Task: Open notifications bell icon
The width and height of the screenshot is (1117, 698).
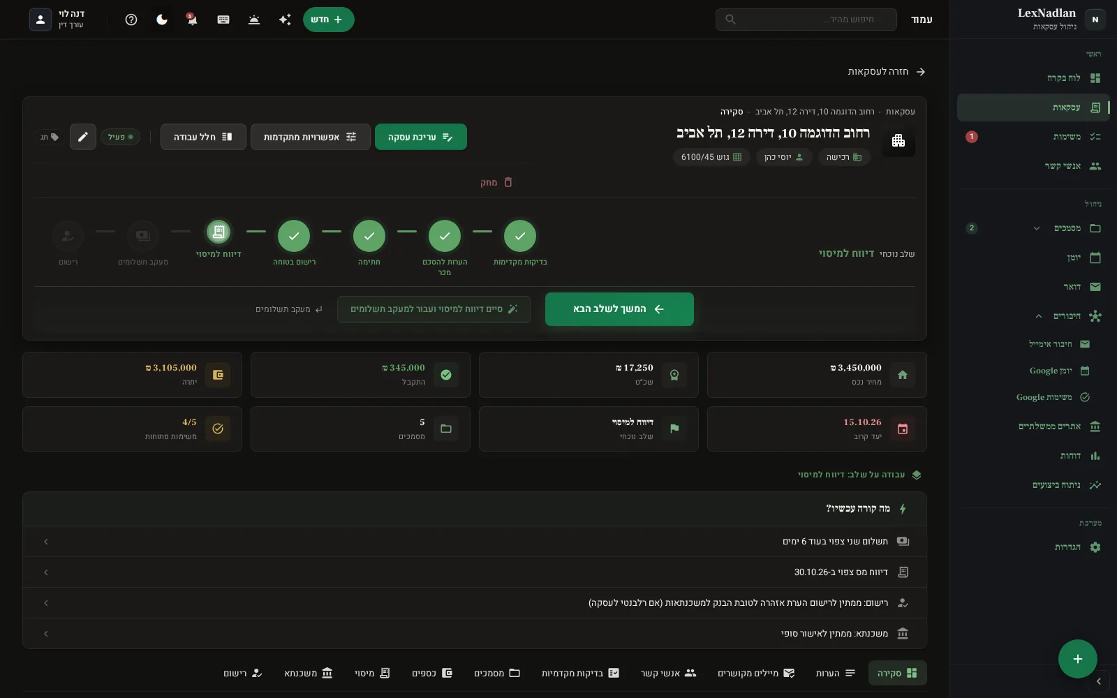Action: 192,20
